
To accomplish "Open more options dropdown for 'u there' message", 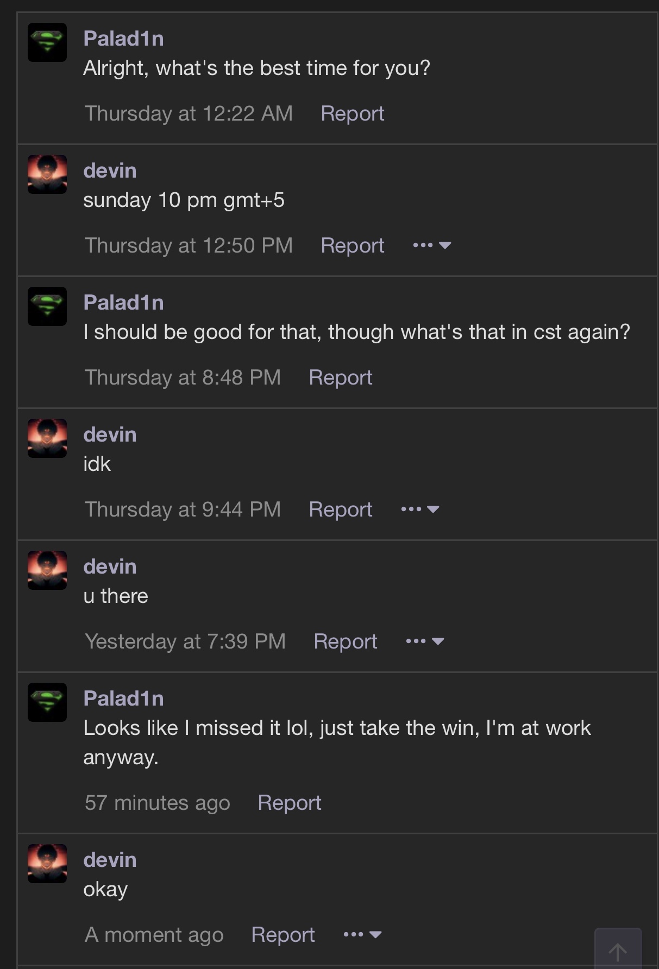I will [425, 641].
